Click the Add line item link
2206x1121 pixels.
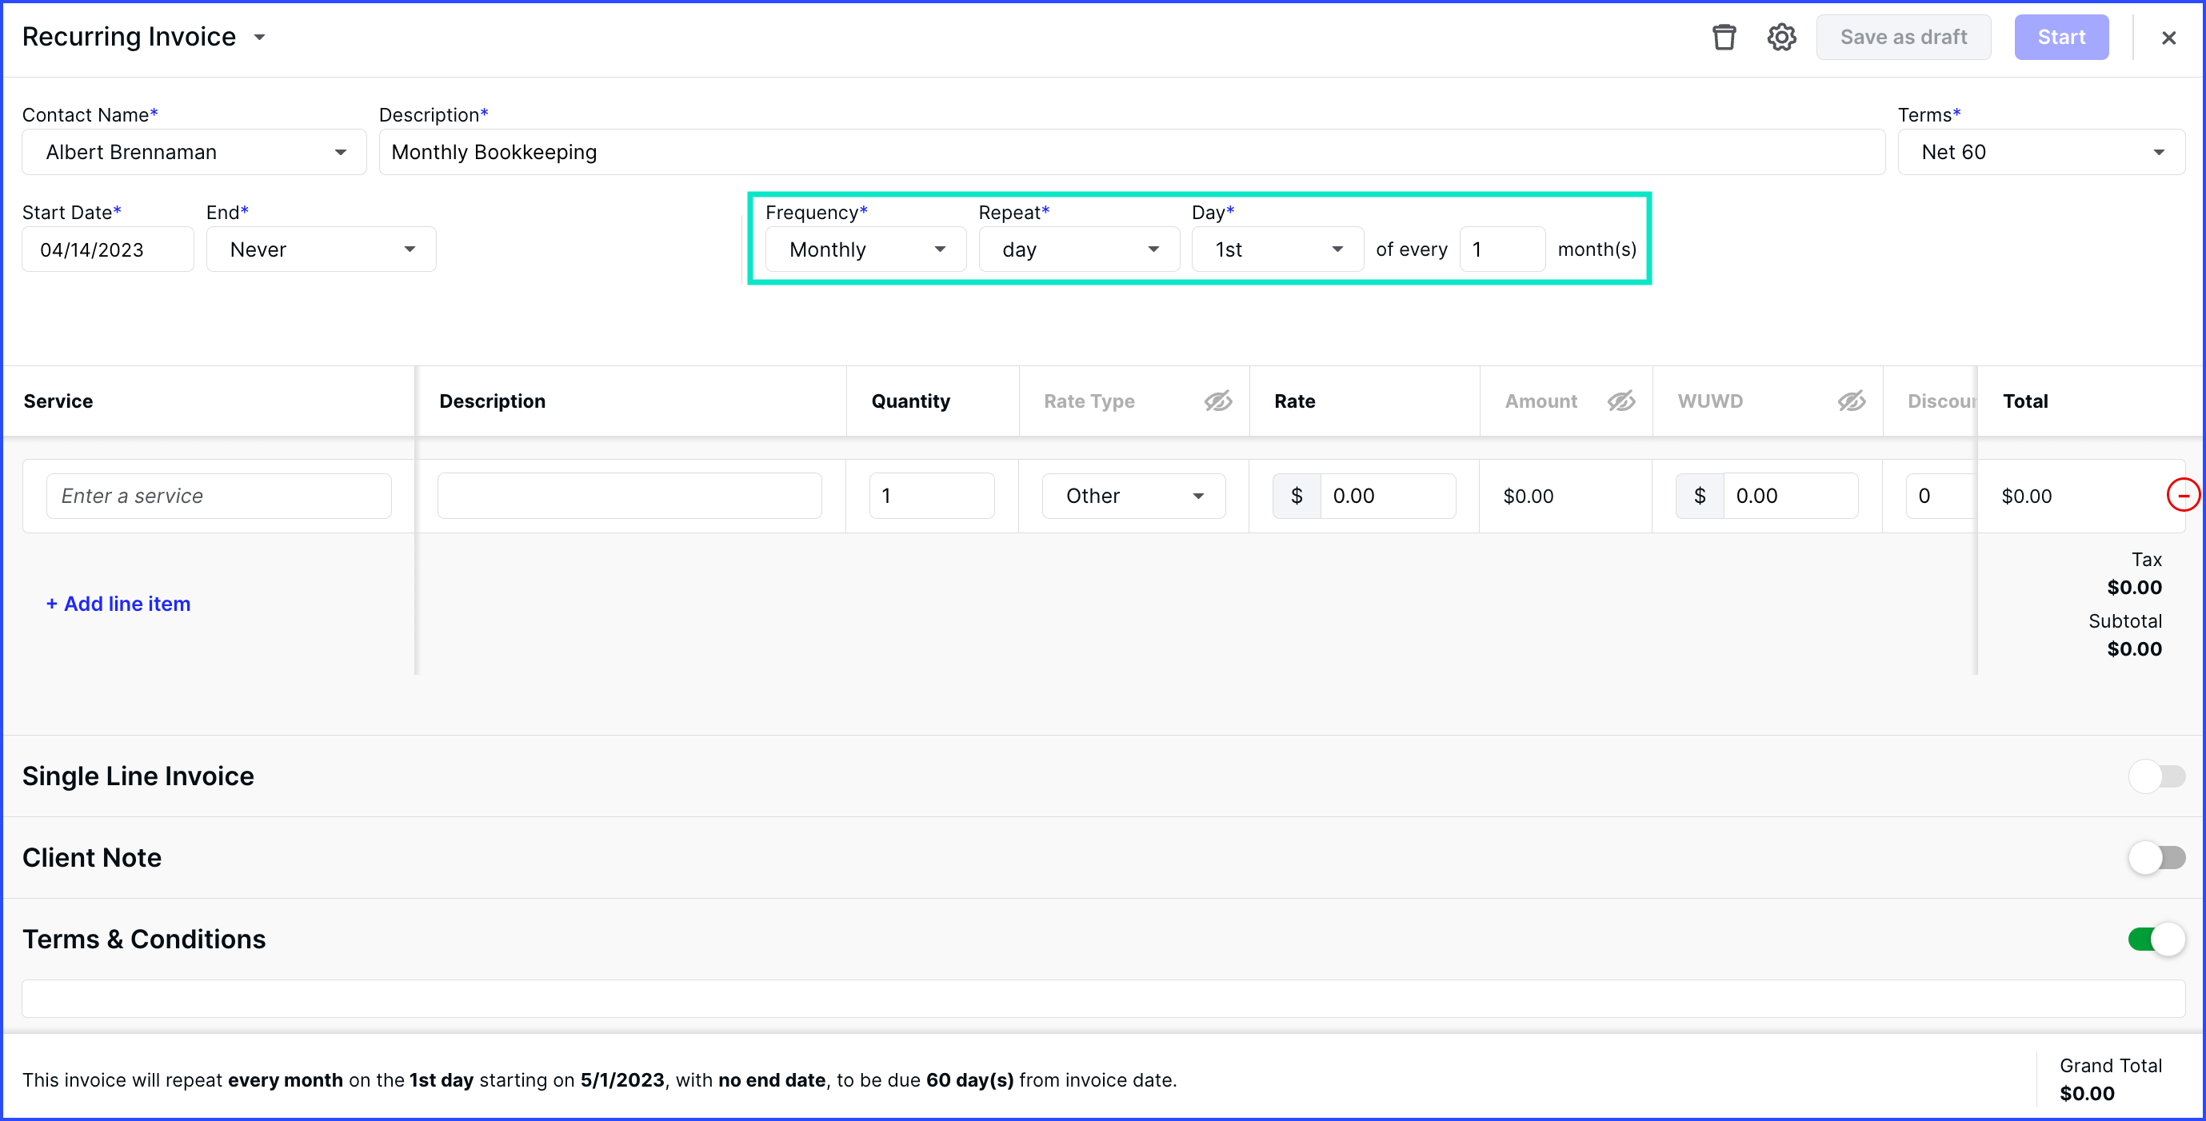point(118,604)
